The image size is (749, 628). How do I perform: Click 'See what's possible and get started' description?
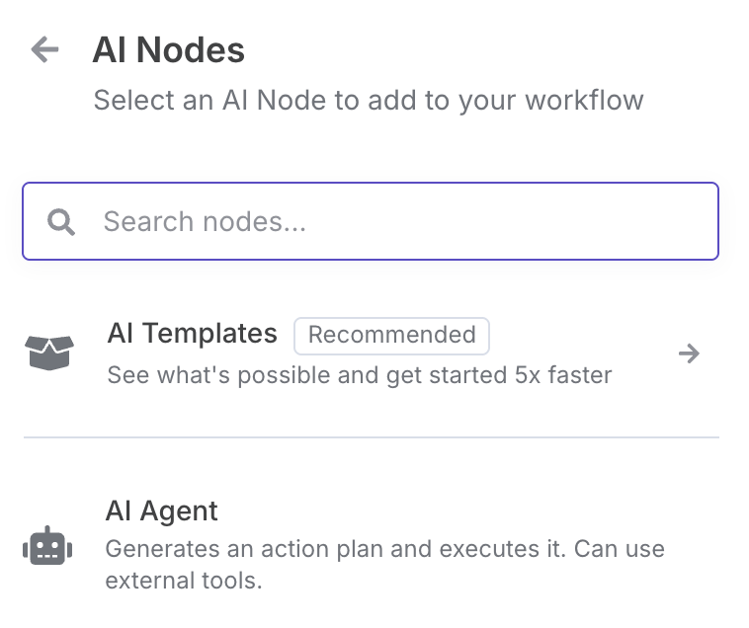(307, 375)
